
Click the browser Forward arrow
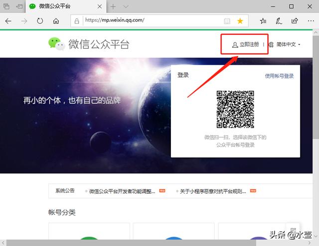click(24, 21)
